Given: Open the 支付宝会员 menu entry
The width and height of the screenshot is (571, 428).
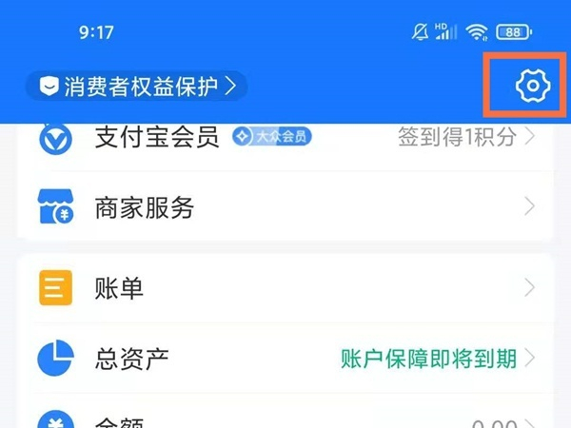Looking at the screenshot, I should coord(285,138).
